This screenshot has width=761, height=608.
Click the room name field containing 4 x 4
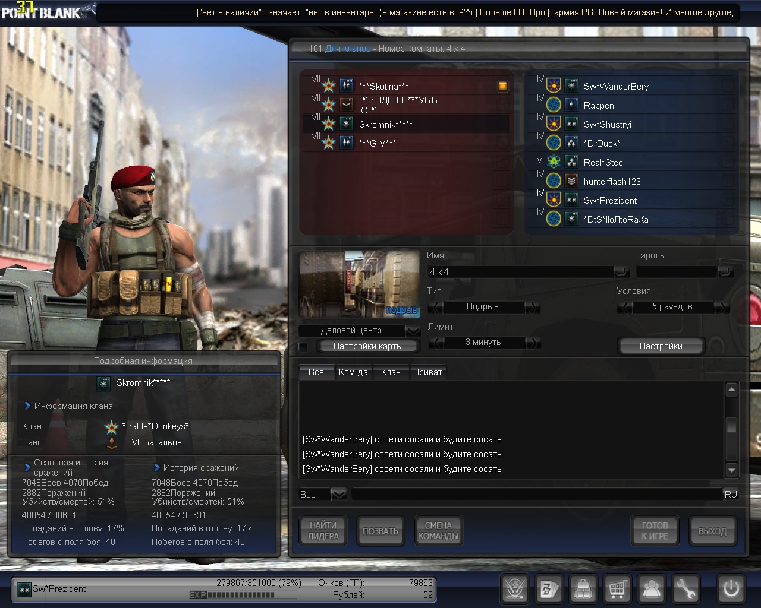click(521, 272)
